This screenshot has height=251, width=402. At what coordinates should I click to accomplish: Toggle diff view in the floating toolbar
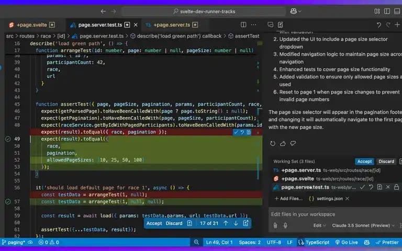[189, 223]
